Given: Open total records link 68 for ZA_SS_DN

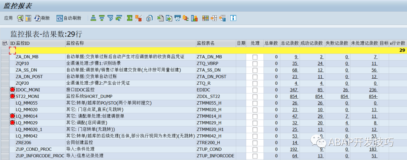Looking at the screenshot, I should (295, 70).
